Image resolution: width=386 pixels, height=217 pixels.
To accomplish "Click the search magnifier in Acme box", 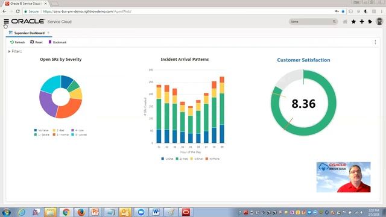I will [x=334, y=22].
